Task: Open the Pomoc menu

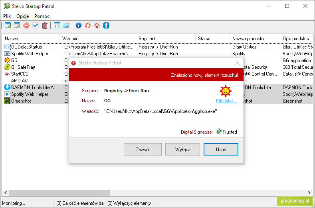Action: 42,16
